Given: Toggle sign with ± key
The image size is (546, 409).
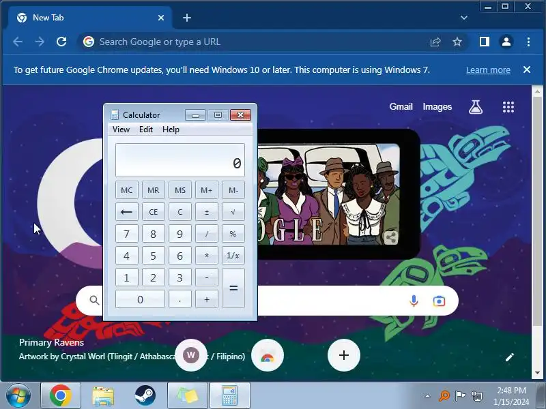Looking at the screenshot, I should (x=207, y=212).
